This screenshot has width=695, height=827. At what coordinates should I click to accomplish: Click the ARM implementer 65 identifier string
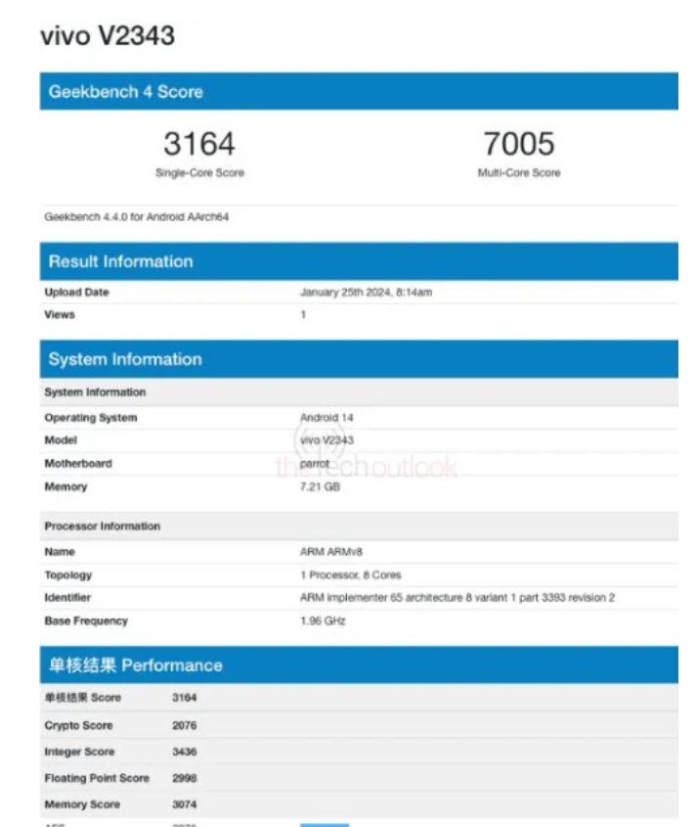tap(457, 598)
